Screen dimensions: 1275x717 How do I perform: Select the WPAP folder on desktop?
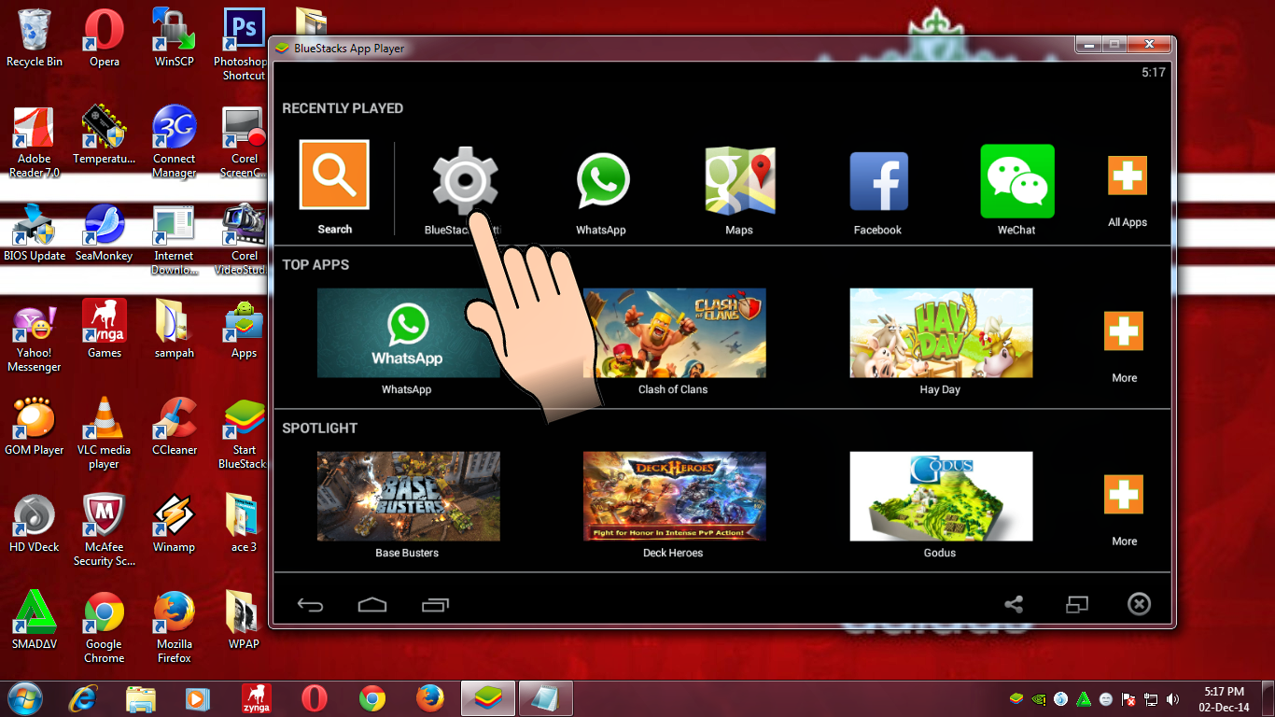tap(244, 620)
